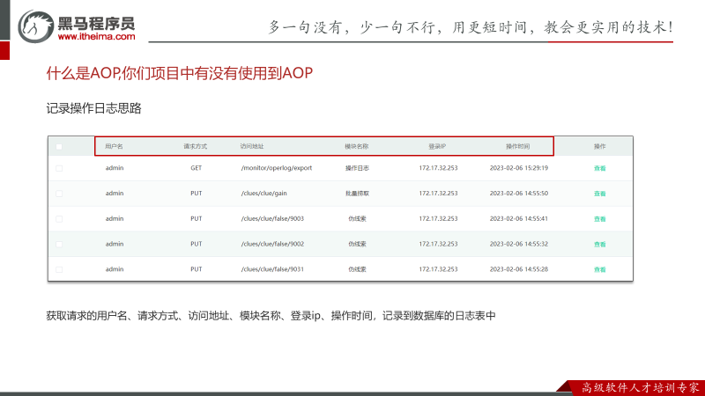Image resolution: width=705 pixels, height=396 pixels.
Task: Click PUT in the /clues/clue/gain row
Action: pos(196,193)
